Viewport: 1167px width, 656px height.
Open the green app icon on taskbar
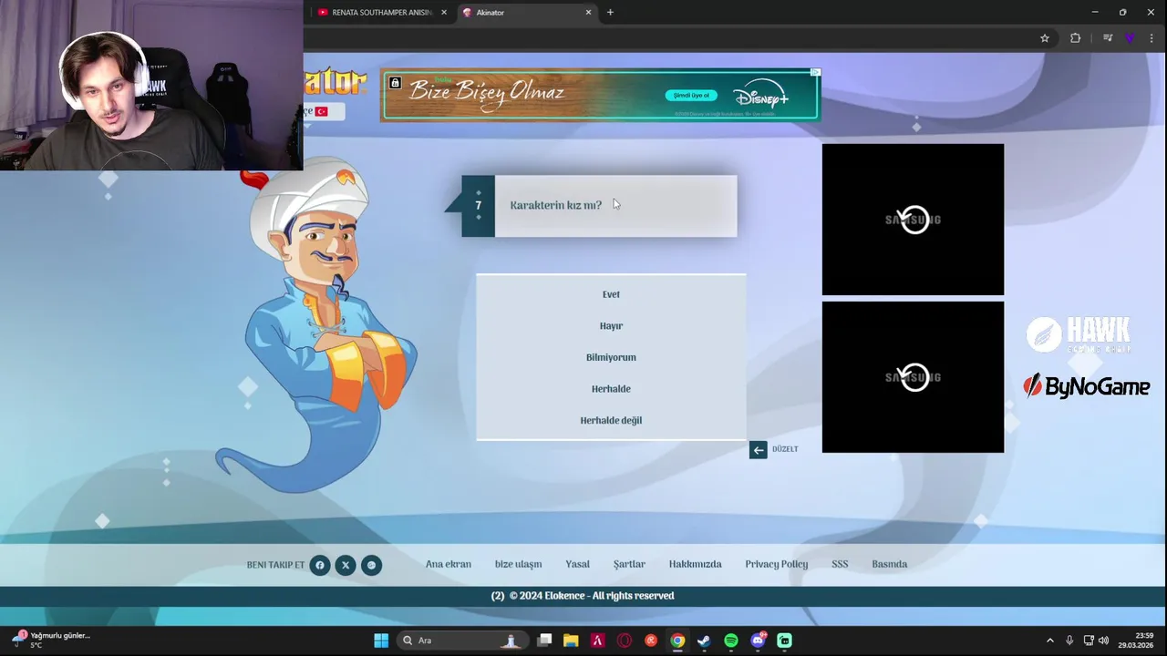click(x=784, y=641)
